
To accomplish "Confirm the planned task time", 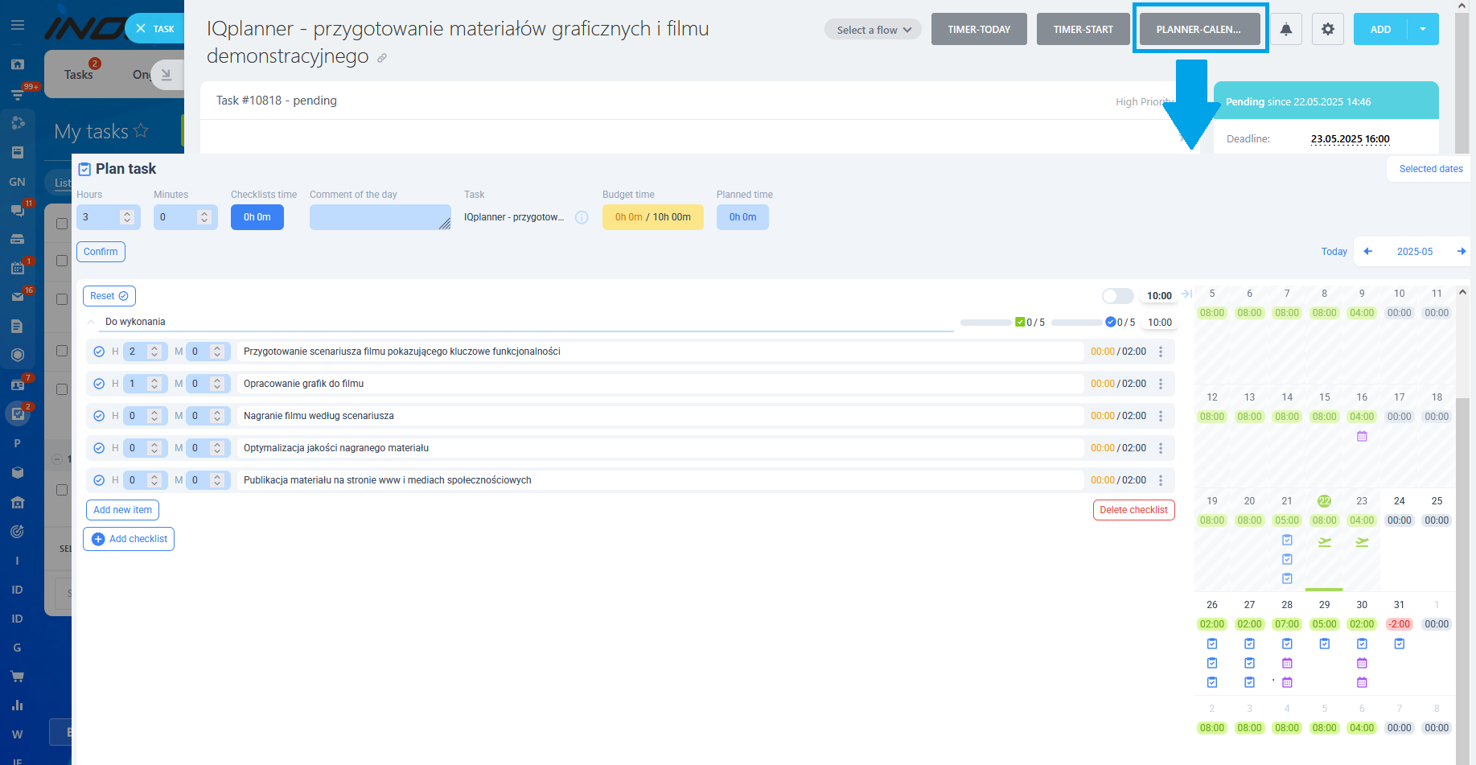I will tap(101, 252).
